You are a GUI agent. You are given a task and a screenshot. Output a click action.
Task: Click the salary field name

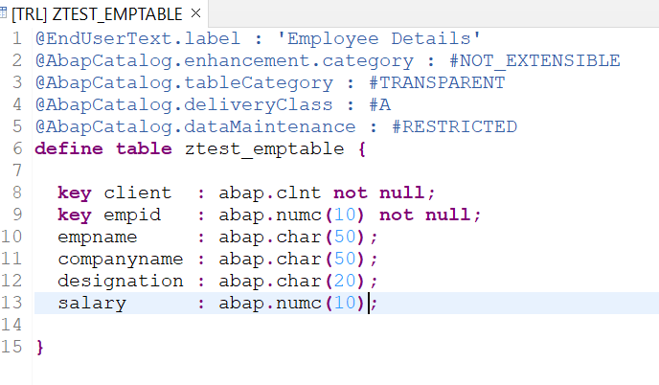(x=92, y=303)
